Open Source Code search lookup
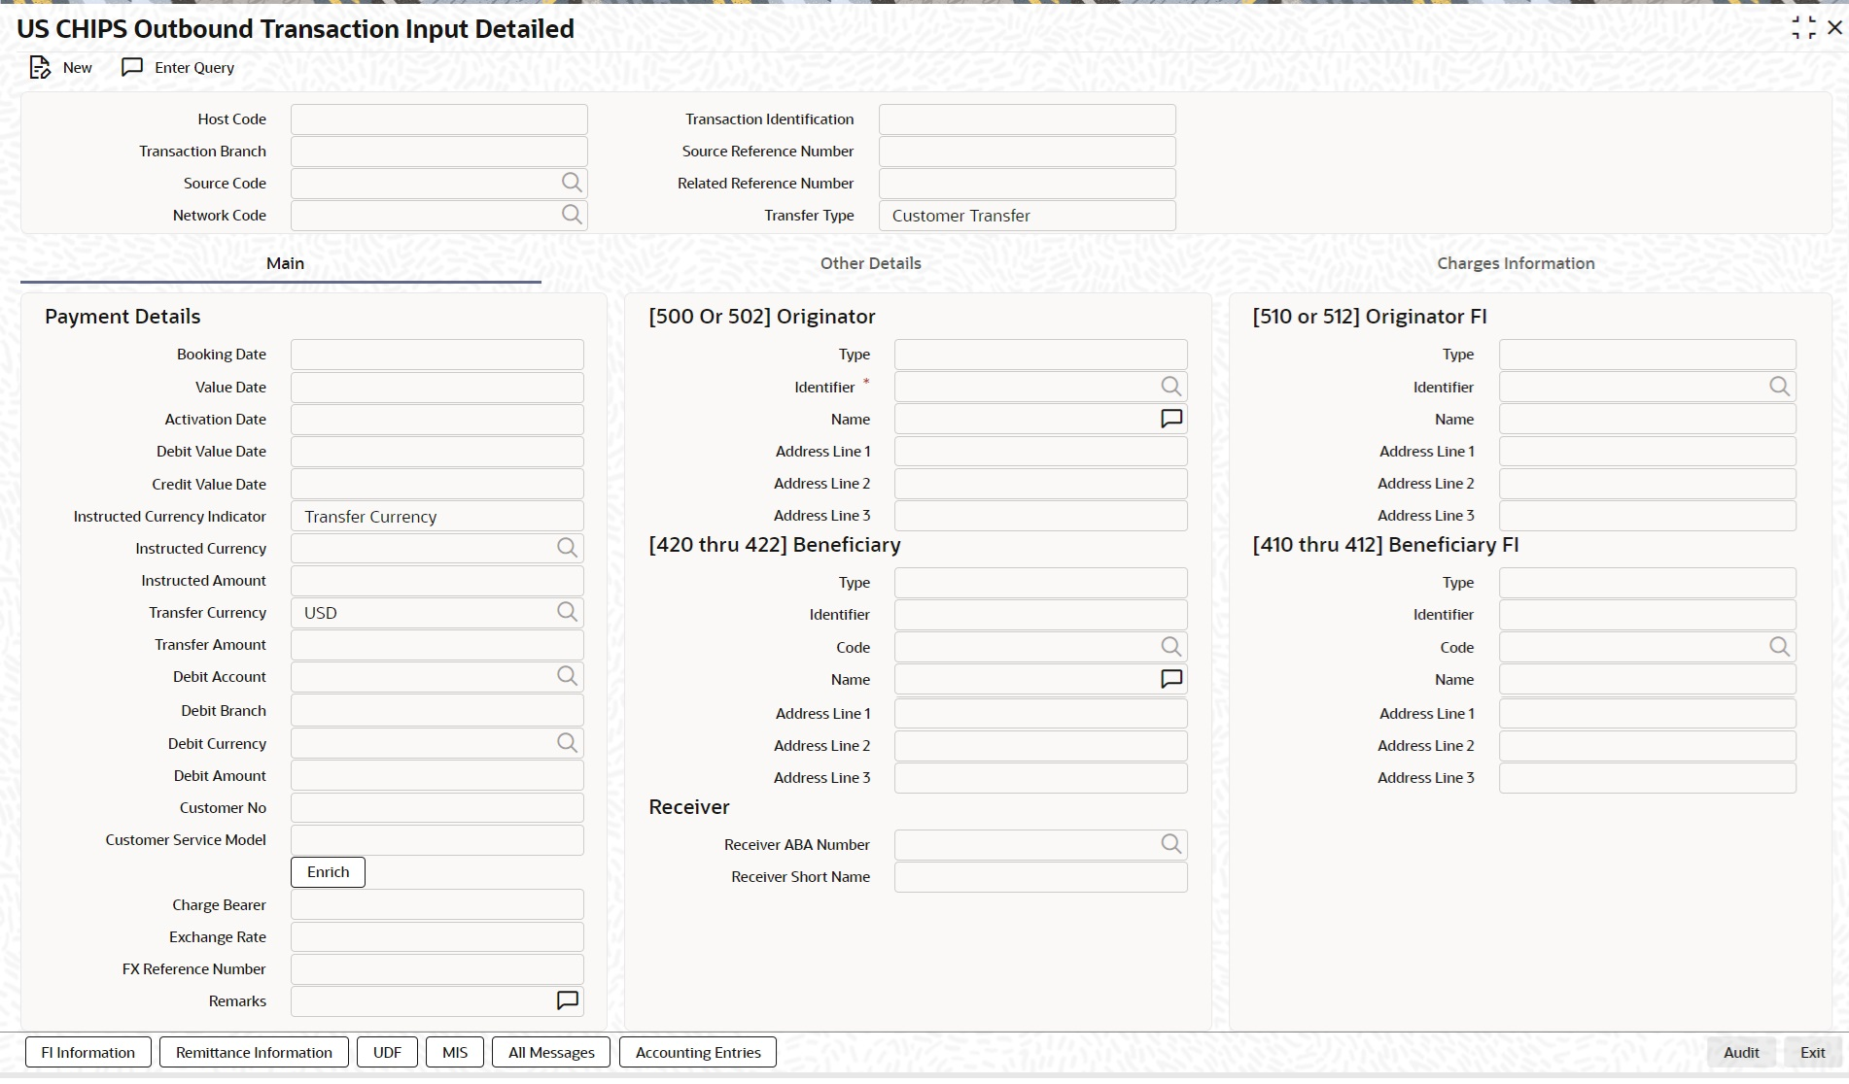 click(x=572, y=183)
